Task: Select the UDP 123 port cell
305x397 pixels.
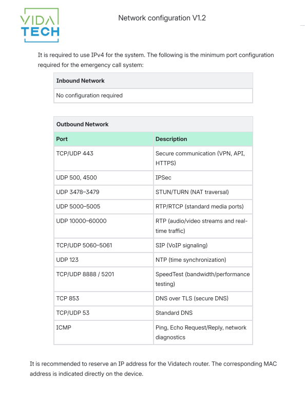Action: coord(103,260)
